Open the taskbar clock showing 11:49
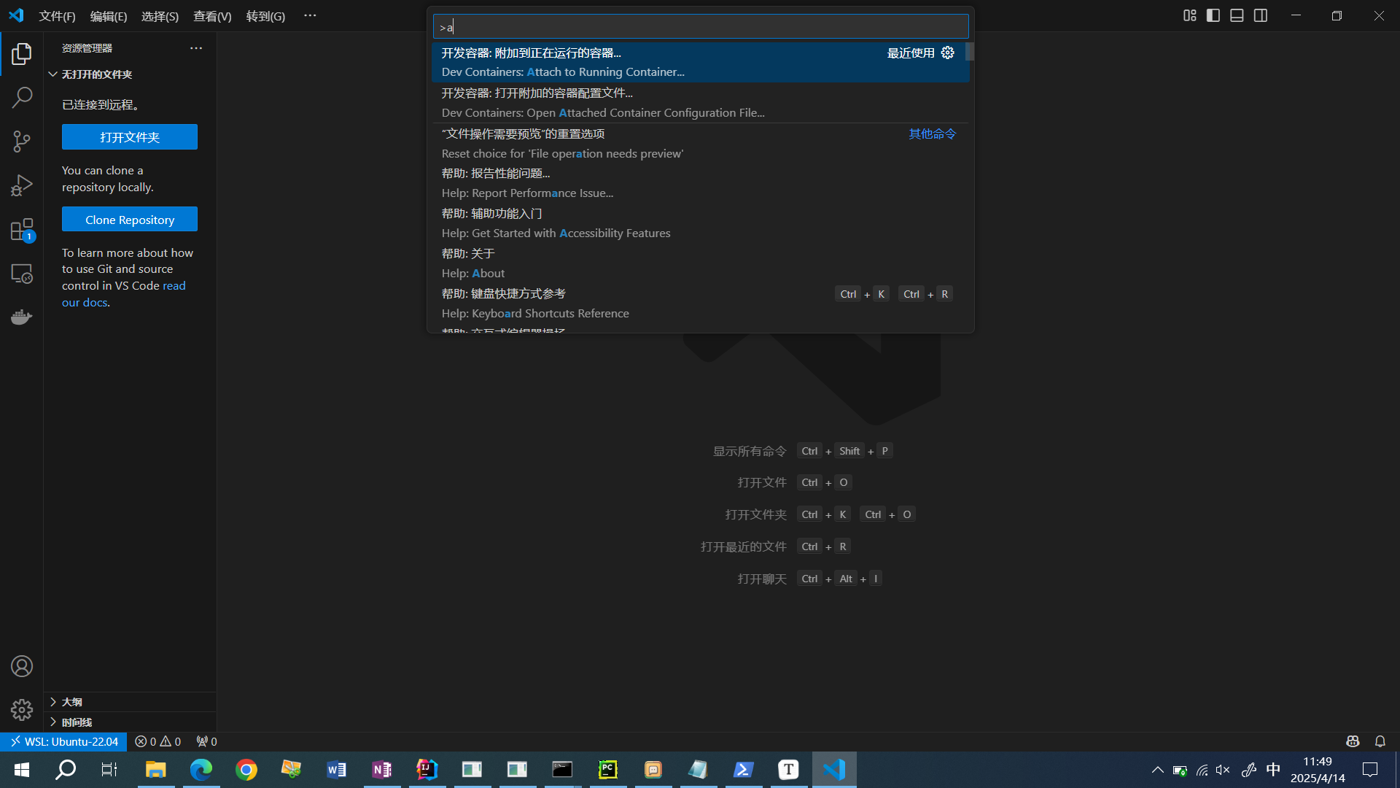Image resolution: width=1400 pixels, height=788 pixels. pyautogui.click(x=1318, y=770)
